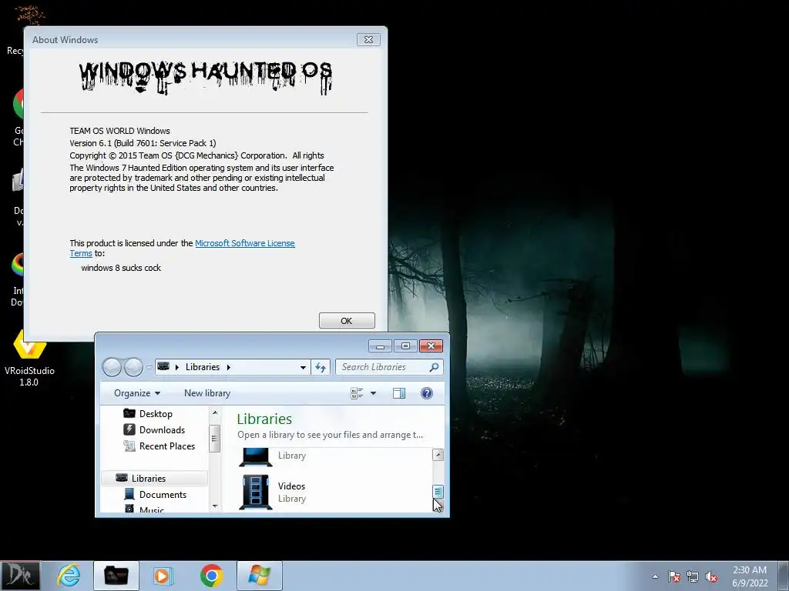Open the address bar history dropdown
Image resolution: width=789 pixels, height=591 pixels.
tap(303, 367)
